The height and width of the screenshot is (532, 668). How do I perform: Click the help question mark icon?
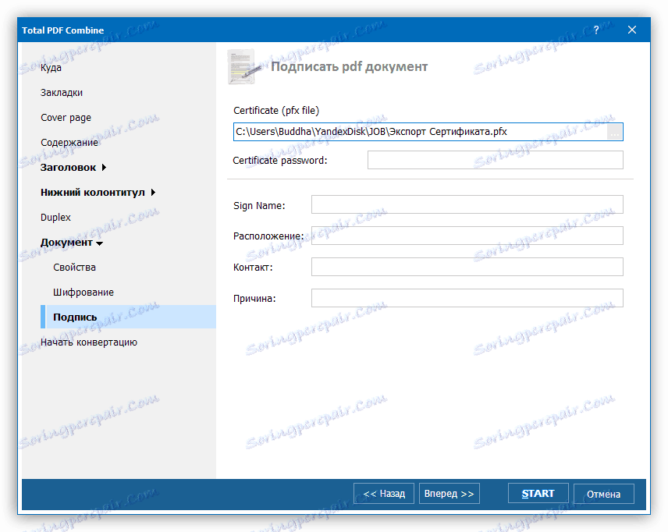596,30
